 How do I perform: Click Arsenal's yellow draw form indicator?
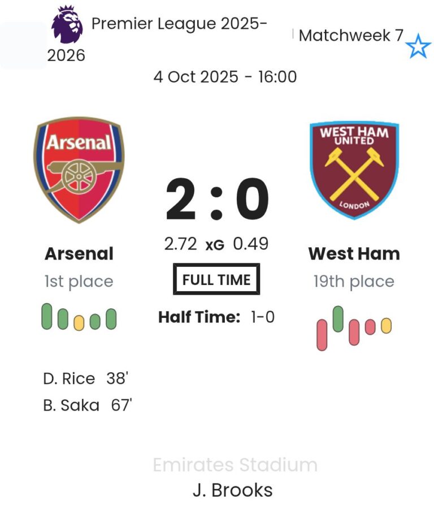(79, 322)
